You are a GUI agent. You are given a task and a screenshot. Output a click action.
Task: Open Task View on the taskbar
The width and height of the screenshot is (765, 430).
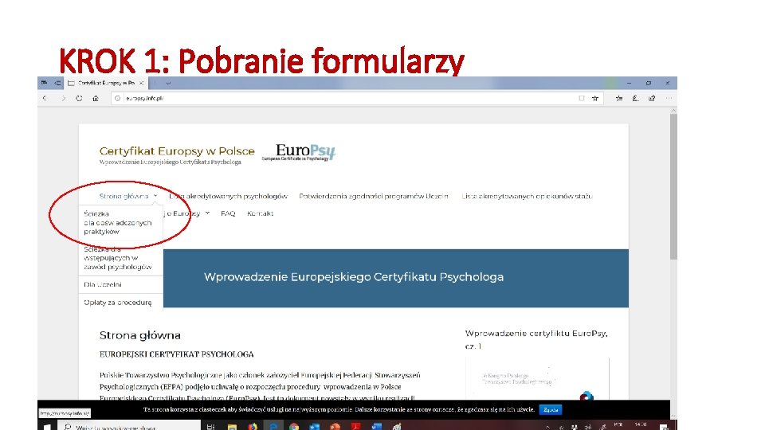210,427
